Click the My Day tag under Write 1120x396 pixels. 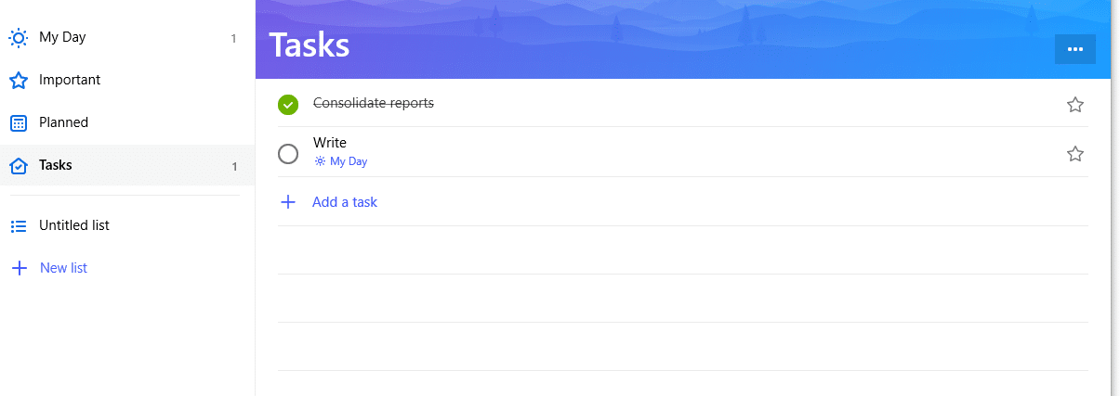point(341,161)
